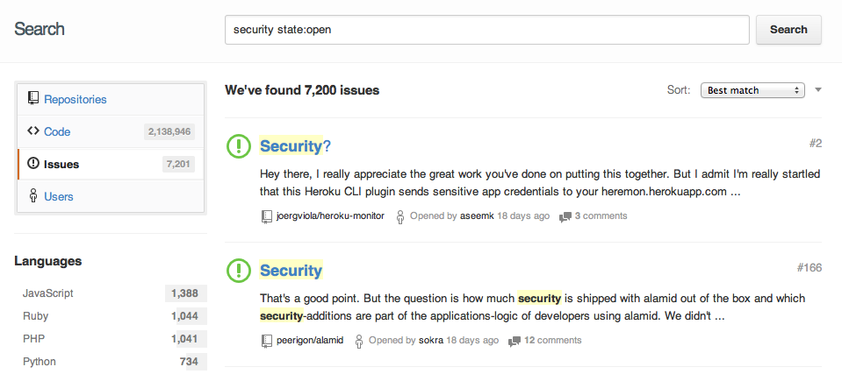Click the Repositories book icon in sidebar
Image resolution: width=842 pixels, height=374 pixels.
pos(33,99)
